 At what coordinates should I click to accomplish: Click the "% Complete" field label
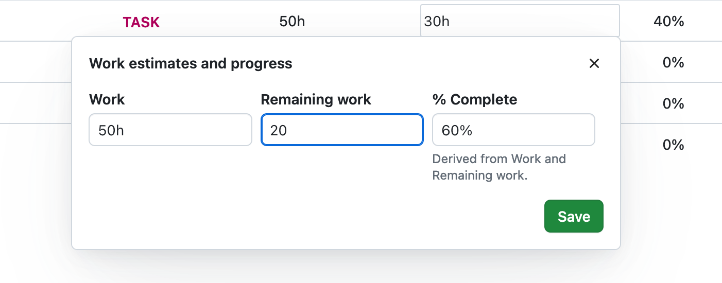(x=474, y=99)
